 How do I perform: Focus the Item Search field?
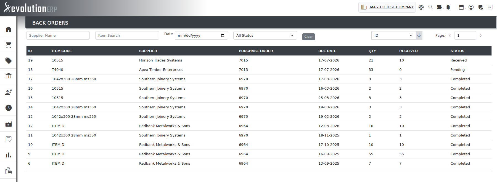pyautogui.click(x=127, y=35)
